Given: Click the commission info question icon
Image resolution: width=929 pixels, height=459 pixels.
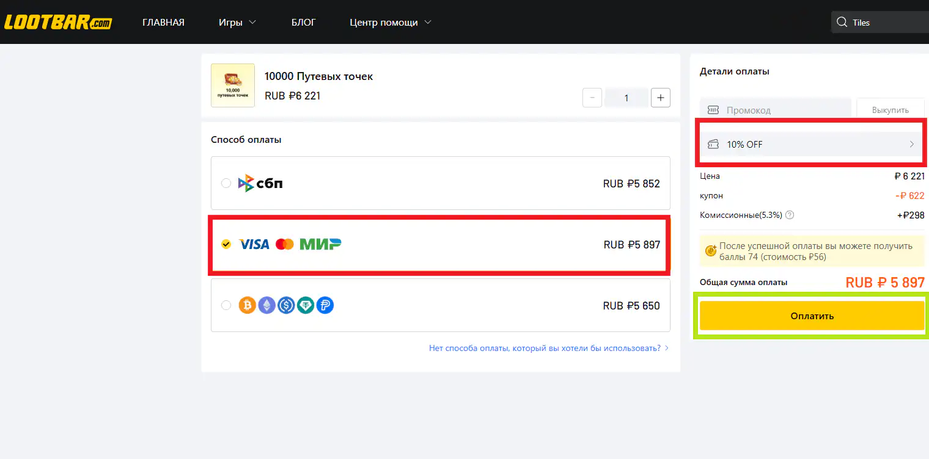Looking at the screenshot, I should pyautogui.click(x=790, y=215).
